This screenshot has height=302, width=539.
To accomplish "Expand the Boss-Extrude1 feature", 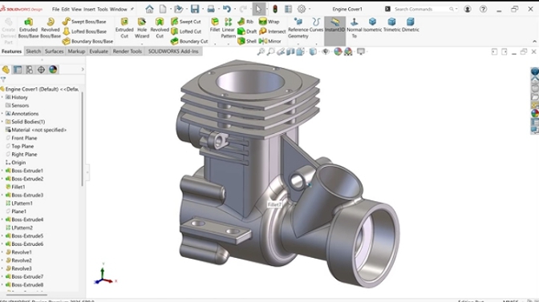I will point(2,171).
